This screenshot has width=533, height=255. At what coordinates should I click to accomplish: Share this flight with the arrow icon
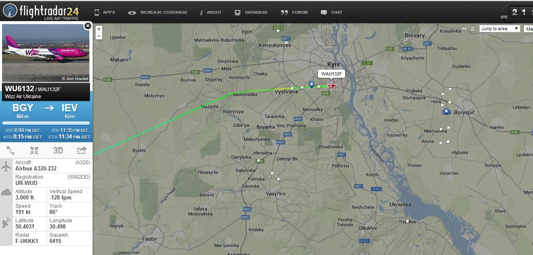(81, 151)
